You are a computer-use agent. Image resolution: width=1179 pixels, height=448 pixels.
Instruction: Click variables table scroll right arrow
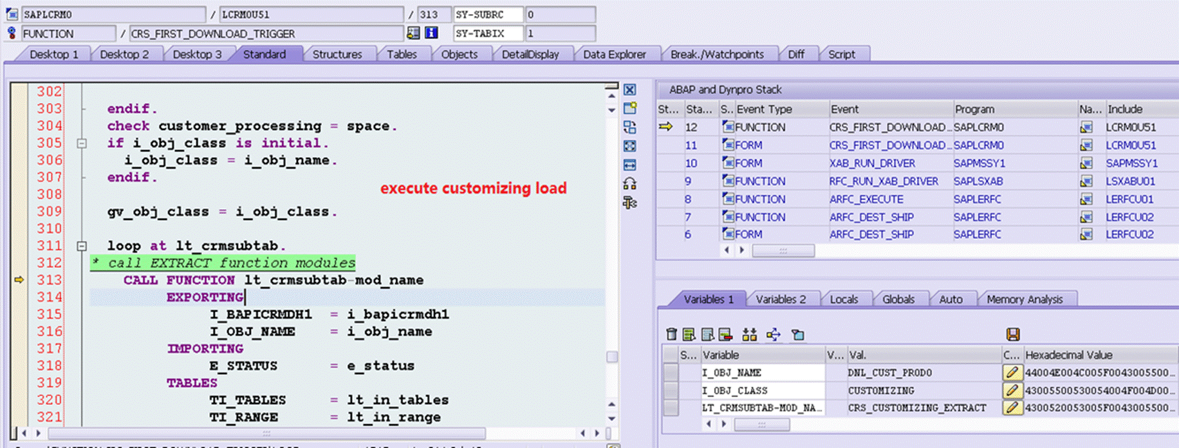(724, 424)
